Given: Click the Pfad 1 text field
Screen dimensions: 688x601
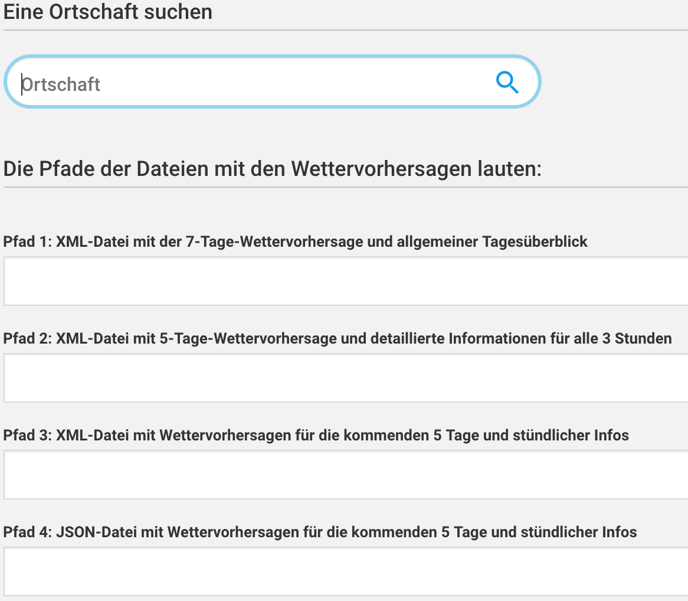Looking at the screenshot, I should point(346,281).
